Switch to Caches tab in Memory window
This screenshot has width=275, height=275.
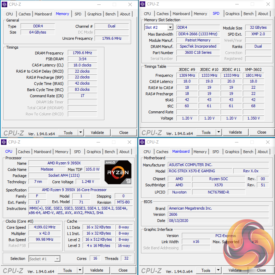pos(25,14)
